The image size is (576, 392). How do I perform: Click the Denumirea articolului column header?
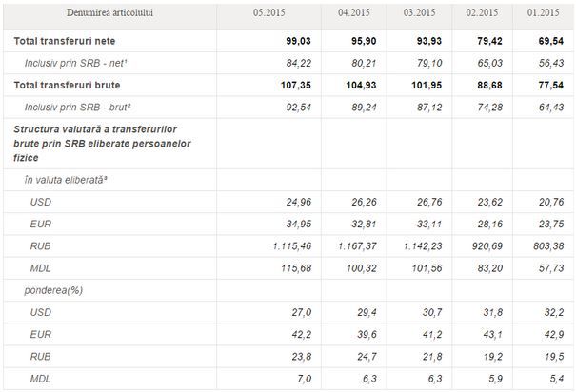point(109,13)
